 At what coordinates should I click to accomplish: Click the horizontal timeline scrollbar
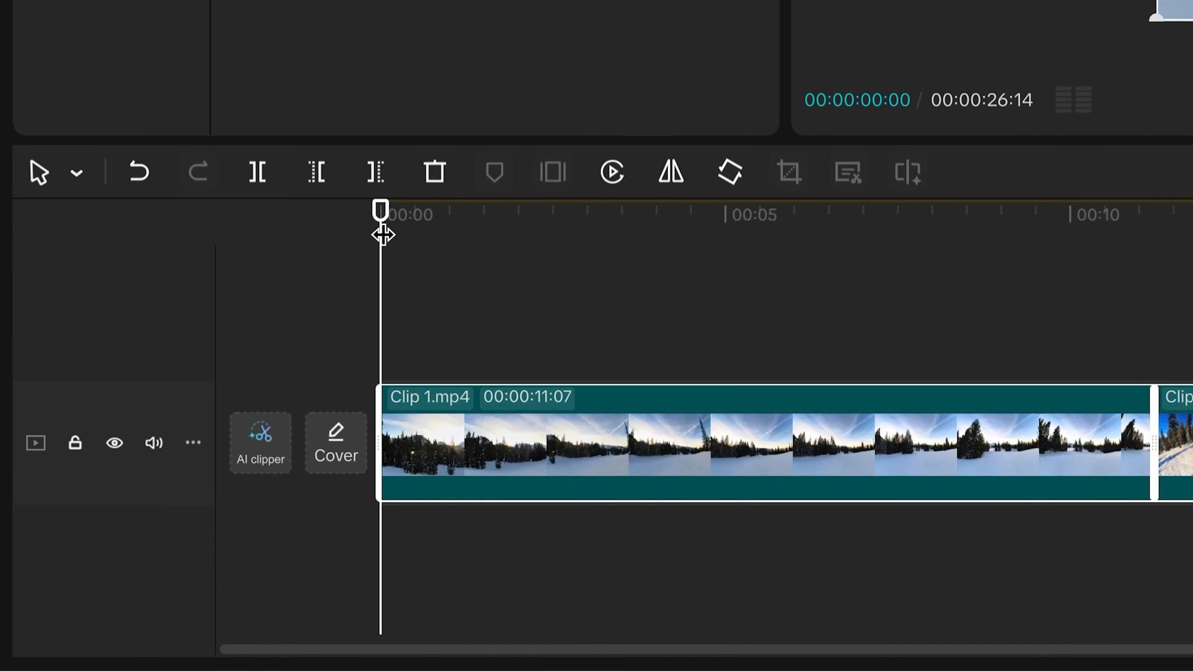(699, 649)
